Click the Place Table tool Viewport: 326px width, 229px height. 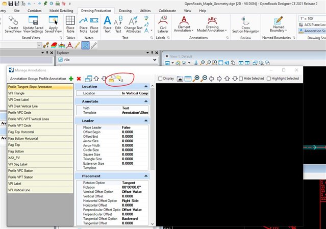69,24
